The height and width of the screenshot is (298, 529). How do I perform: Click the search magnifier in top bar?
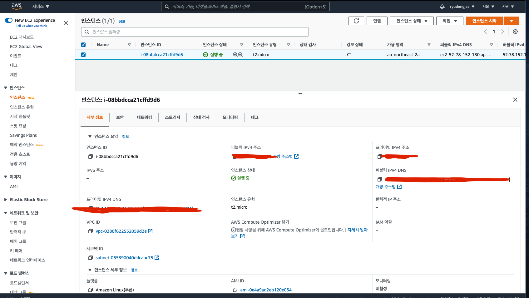click(x=167, y=7)
